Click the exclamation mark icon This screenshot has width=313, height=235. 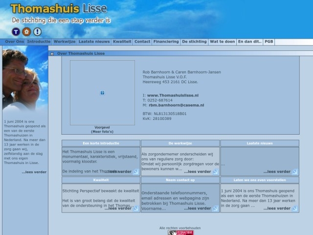(x=37, y=32)
